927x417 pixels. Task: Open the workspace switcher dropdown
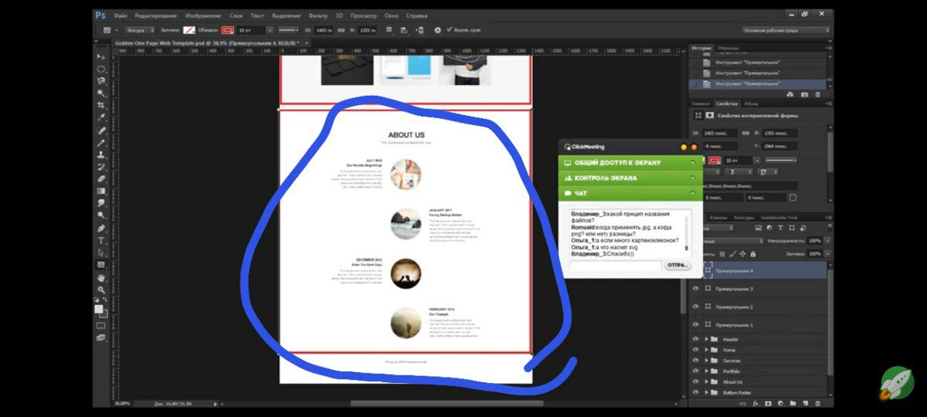click(786, 30)
